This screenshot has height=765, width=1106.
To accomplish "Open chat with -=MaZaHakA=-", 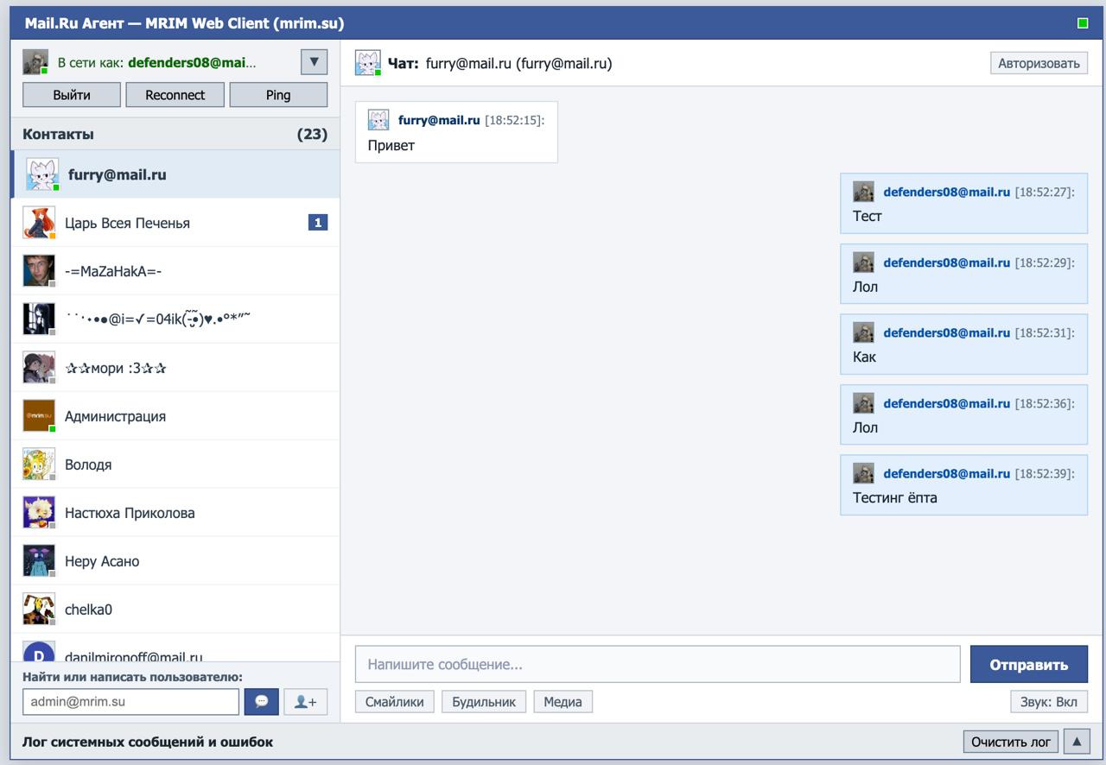I will 175,271.
